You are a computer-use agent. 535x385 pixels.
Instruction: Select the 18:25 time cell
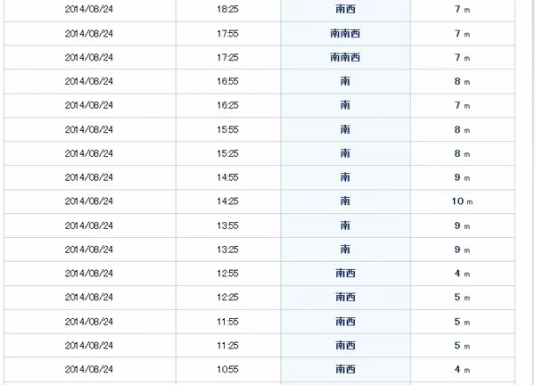[227, 9]
